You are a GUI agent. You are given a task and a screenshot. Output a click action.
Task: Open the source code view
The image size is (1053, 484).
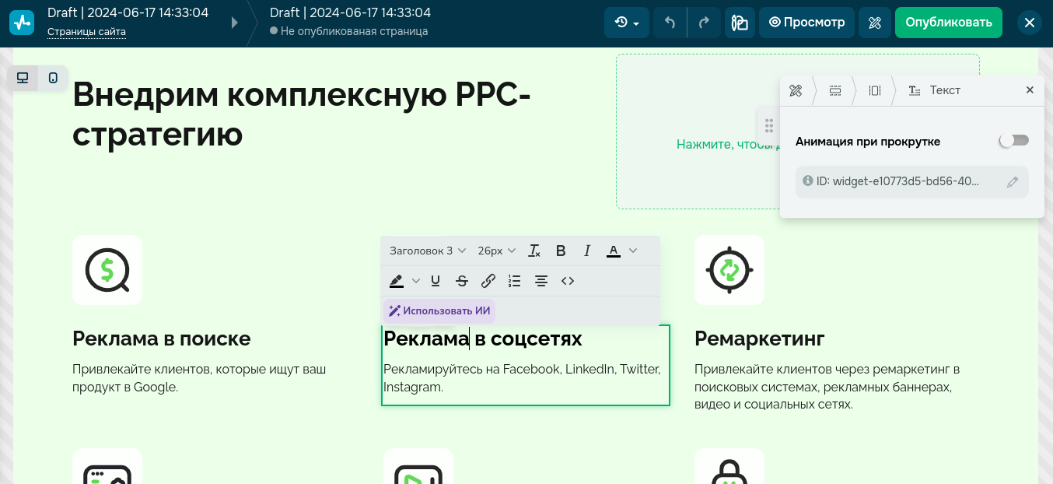[568, 281]
